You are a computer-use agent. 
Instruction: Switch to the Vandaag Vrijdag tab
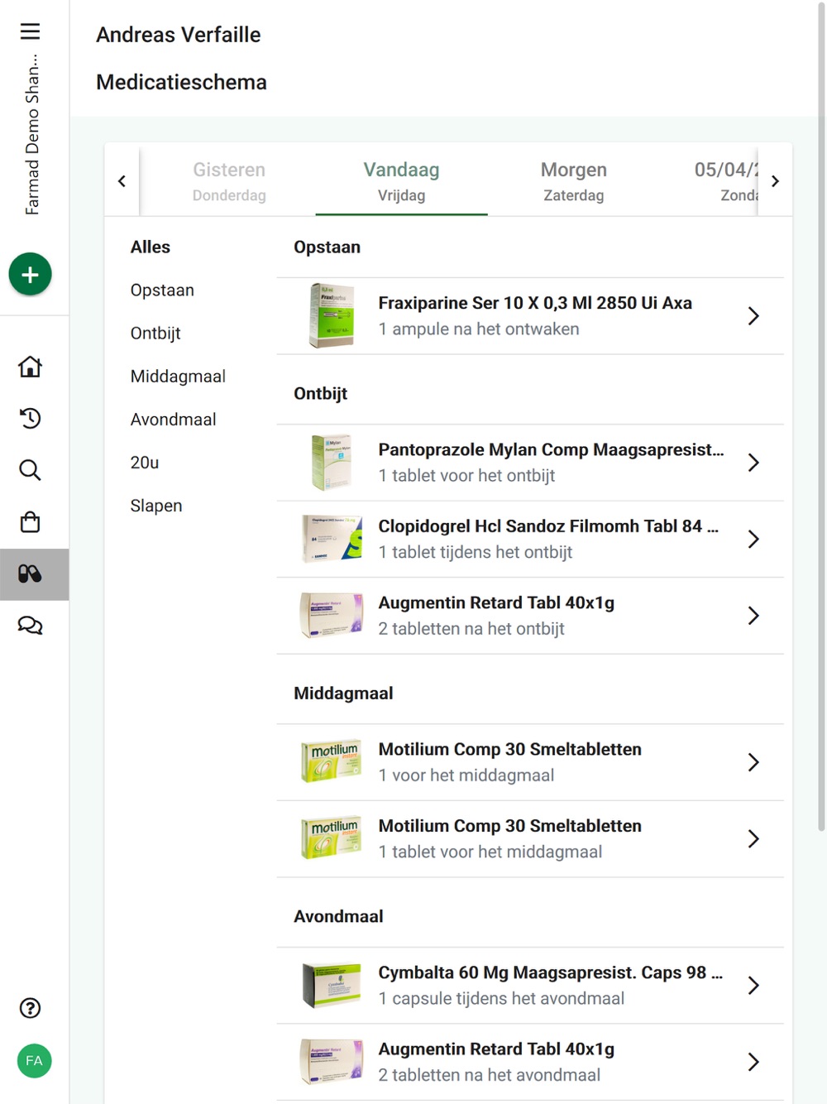point(401,181)
